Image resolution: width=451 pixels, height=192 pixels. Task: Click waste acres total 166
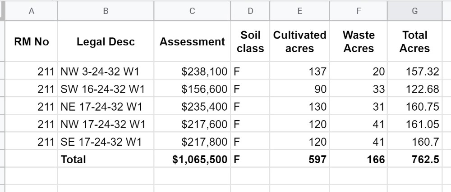(x=359, y=159)
